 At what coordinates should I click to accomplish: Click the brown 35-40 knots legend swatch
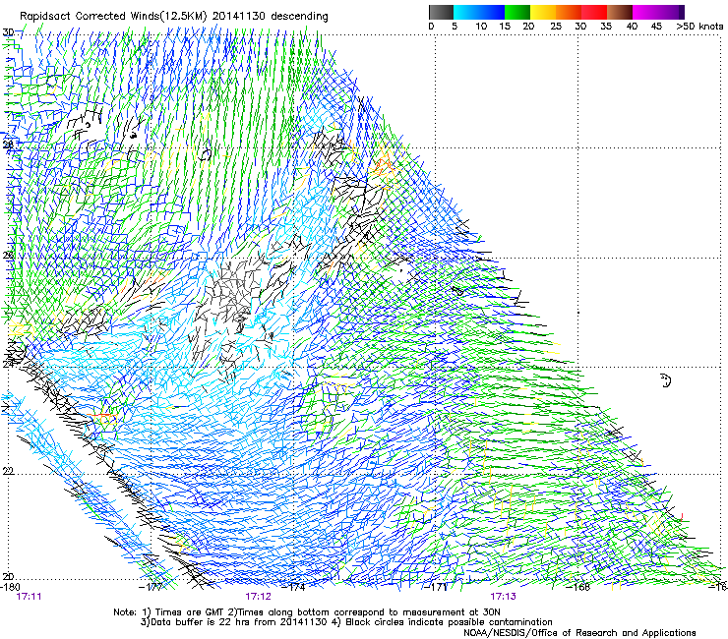pyautogui.click(x=620, y=12)
